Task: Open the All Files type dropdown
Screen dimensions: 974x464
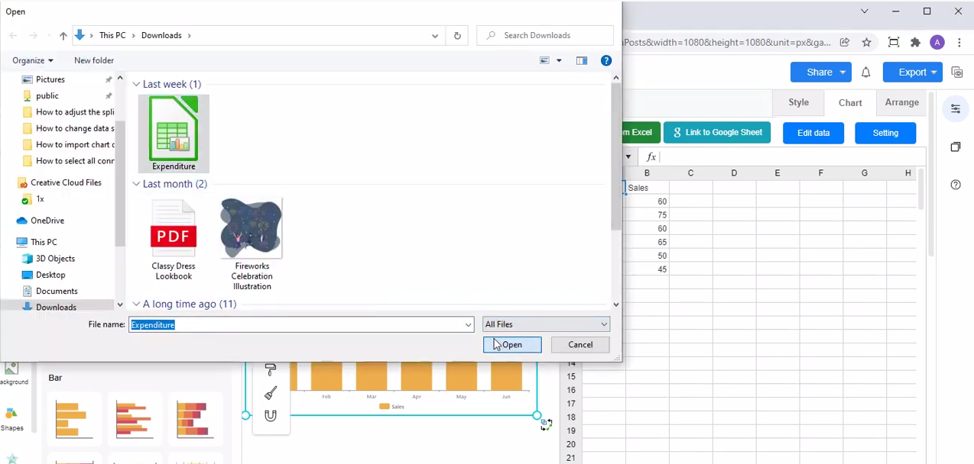Action: pyautogui.click(x=546, y=324)
